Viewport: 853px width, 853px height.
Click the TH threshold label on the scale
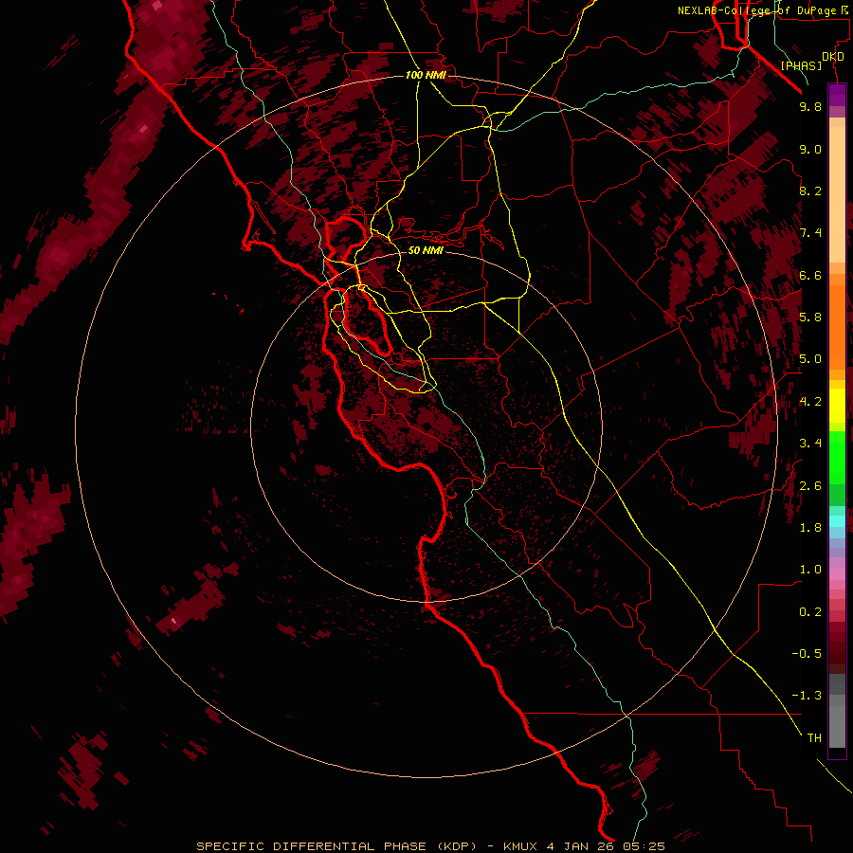click(x=814, y=738)
